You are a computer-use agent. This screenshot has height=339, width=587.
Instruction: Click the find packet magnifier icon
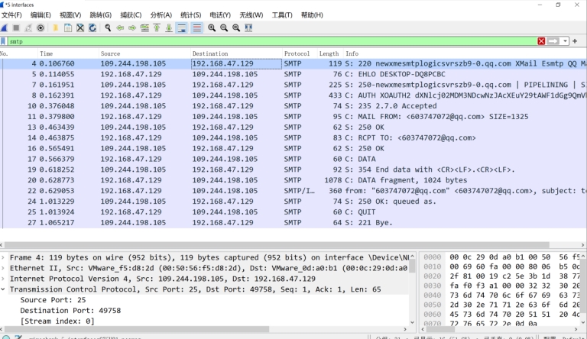[x=109, y=27]
